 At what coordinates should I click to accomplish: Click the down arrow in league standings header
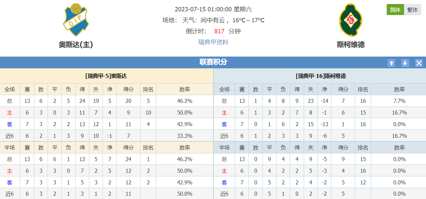tap(405, 63)
